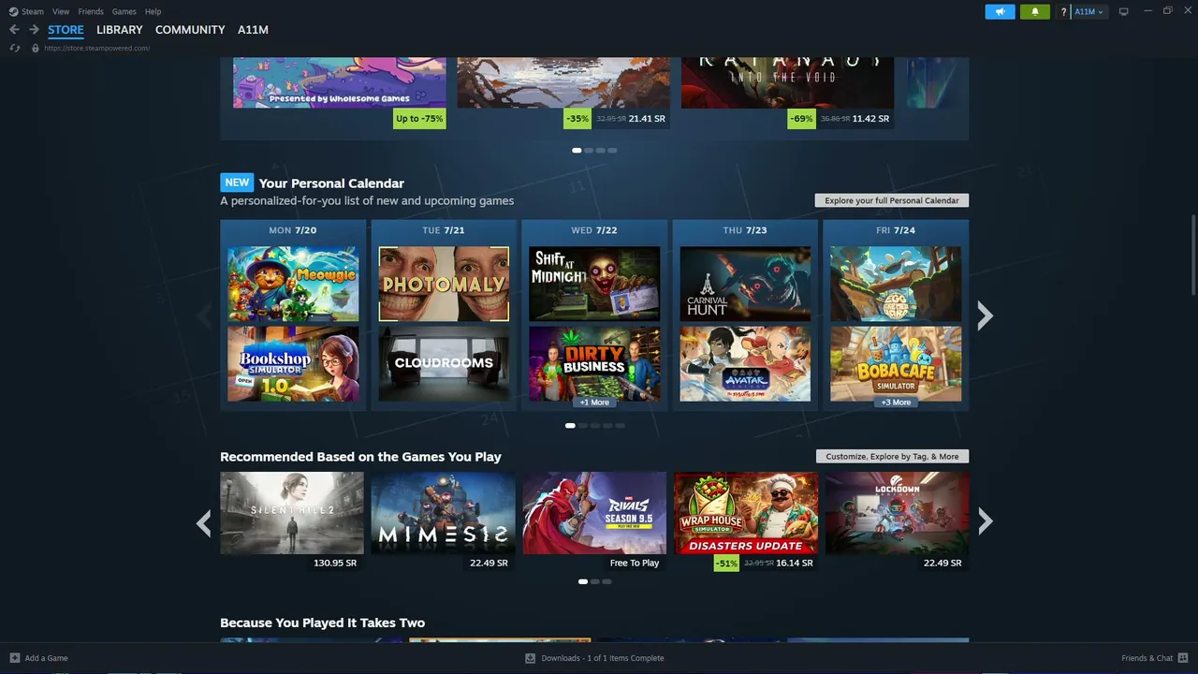Viewport: 1198px width, 674px height.
Task: Select first page dot of Recommended section
Action: pyautogui.click(x=583, y=582)
